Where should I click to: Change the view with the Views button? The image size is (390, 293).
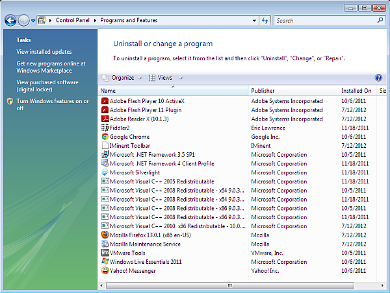click(x=161, y=78)
